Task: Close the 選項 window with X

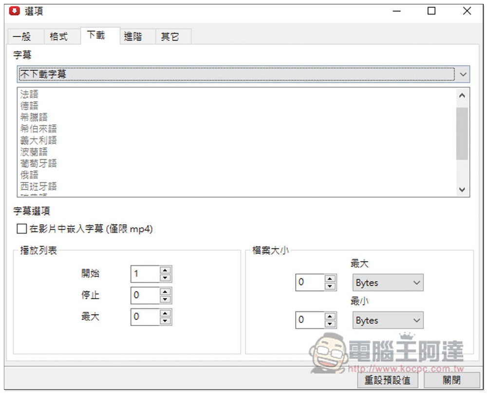Action: tap(467, 11)
